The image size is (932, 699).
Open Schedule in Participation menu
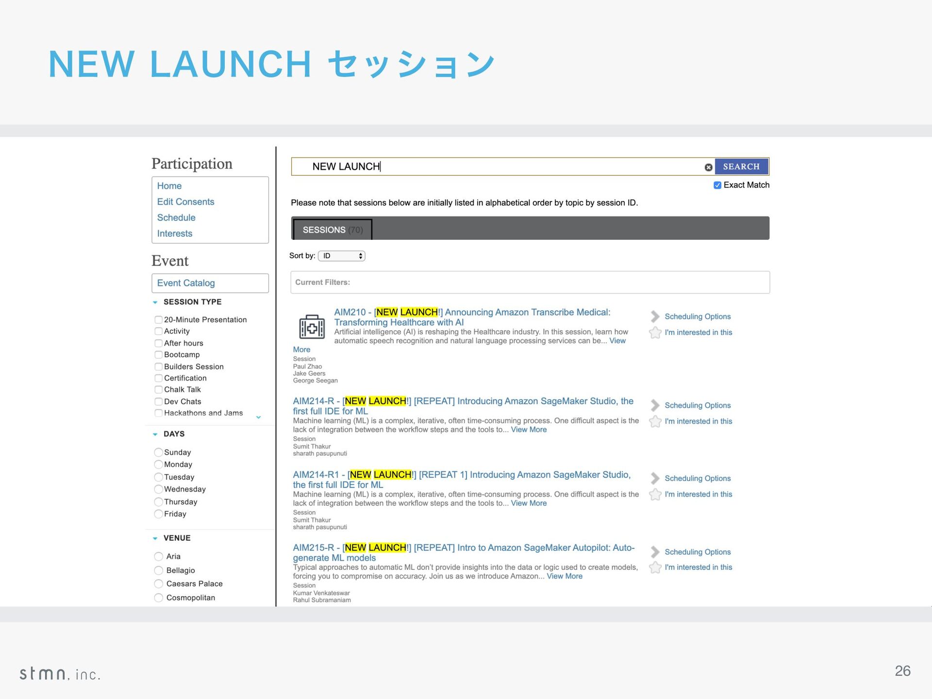[x=176, y=218]
